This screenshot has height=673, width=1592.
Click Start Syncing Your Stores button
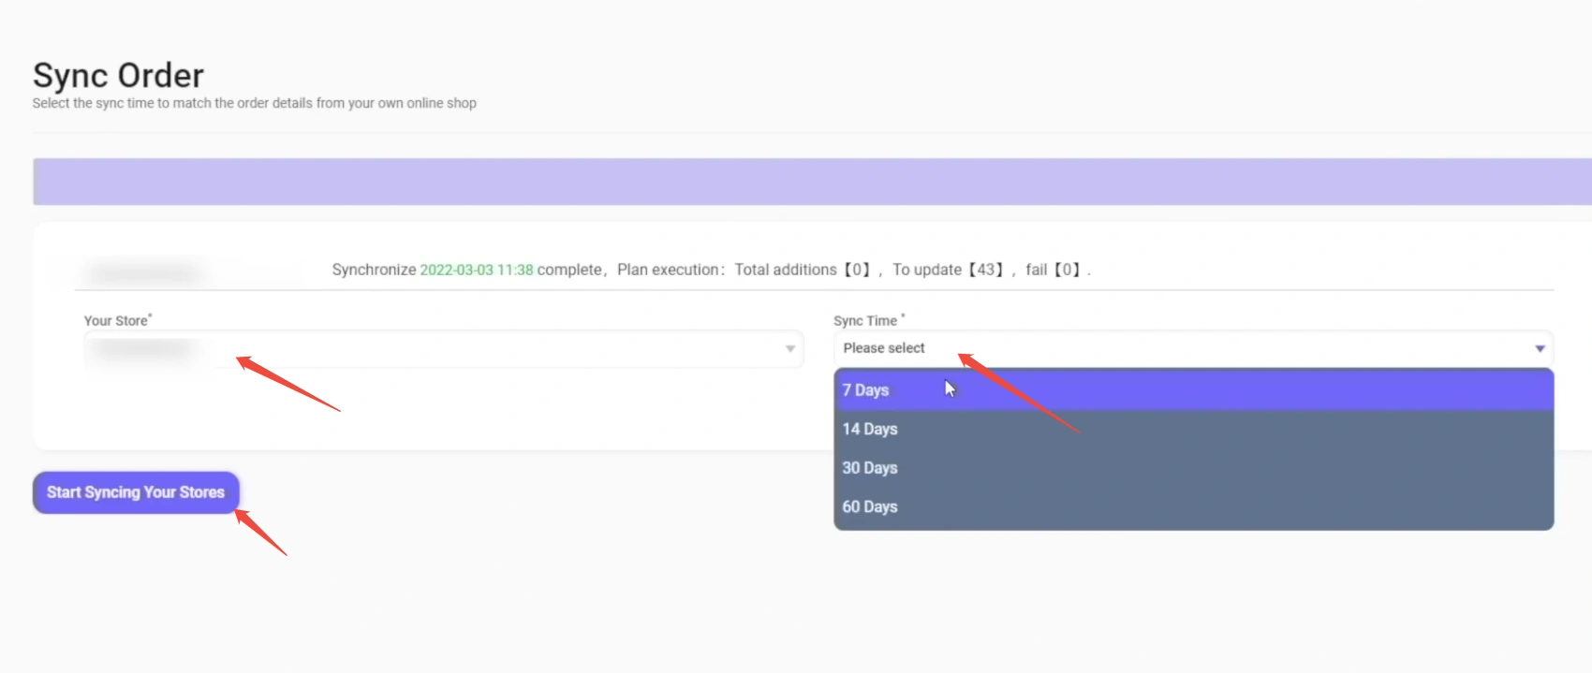coord(136,492)
